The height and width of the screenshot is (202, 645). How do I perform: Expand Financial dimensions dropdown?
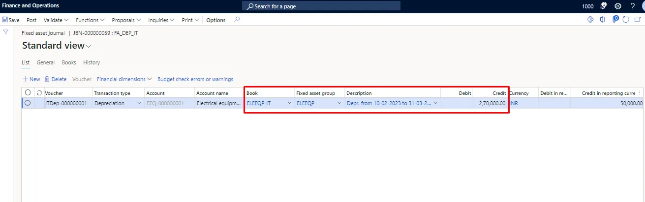pos(125,79)
